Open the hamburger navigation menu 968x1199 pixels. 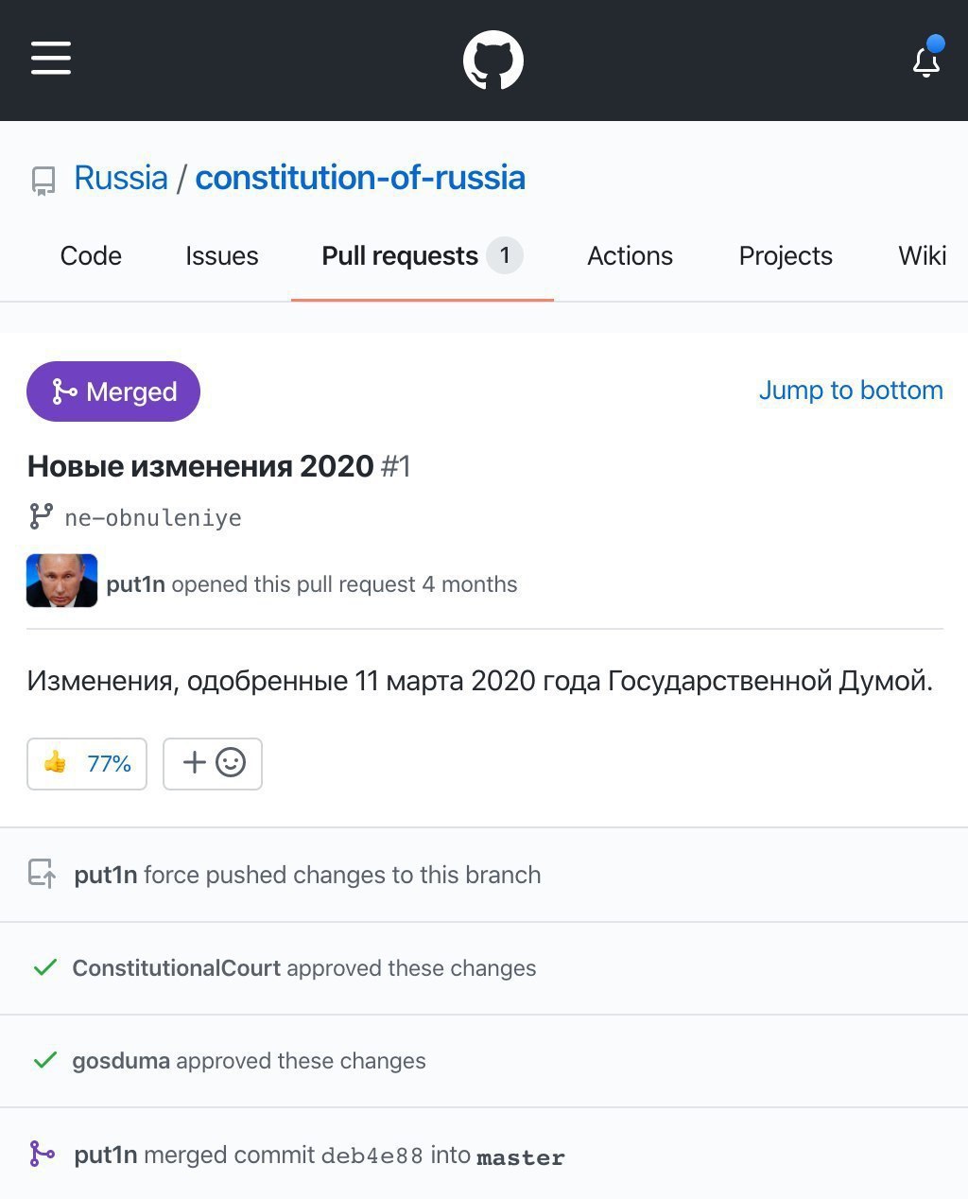(51, 58)
